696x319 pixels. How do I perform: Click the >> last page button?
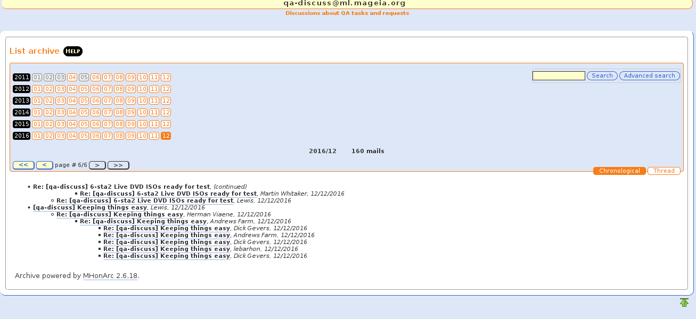pyautogui.click(x=118, y=165)
